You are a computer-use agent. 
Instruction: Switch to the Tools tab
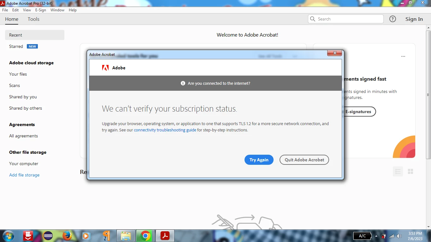click(x=33, y=19)
